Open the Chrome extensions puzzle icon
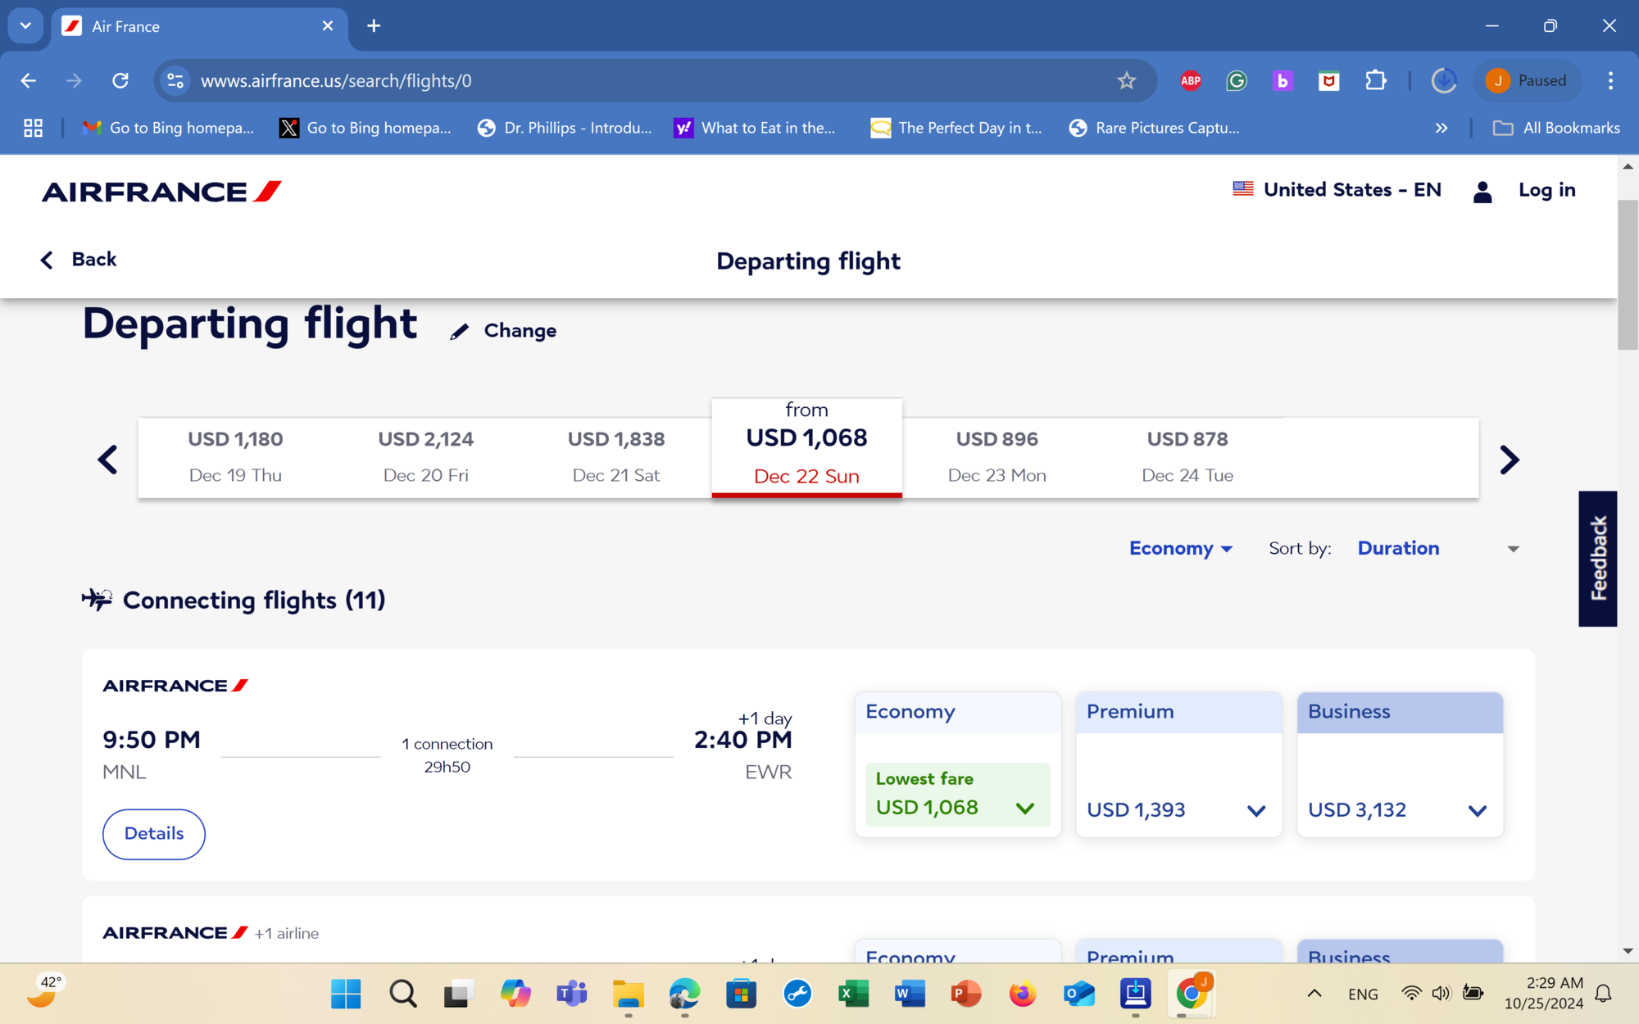Image resolution: width=1639 pixels, height=1024 pixels. tap(1375, 80)
